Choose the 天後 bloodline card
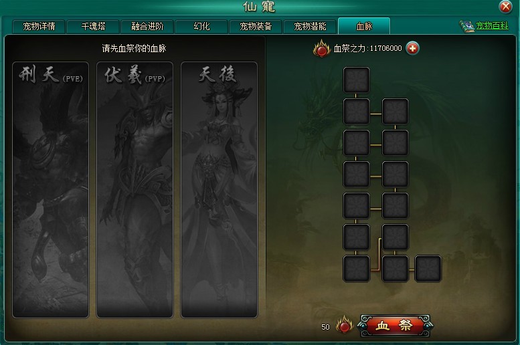 coord(219,190)
